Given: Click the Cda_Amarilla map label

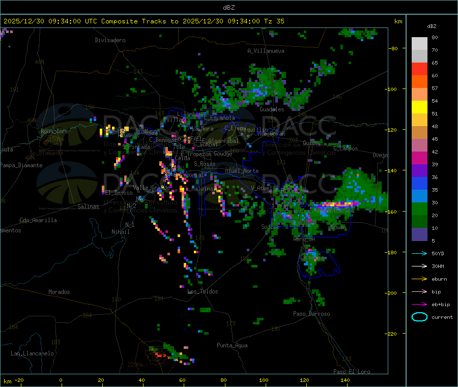Looking at the screenshot, I should tap(38, 220).
